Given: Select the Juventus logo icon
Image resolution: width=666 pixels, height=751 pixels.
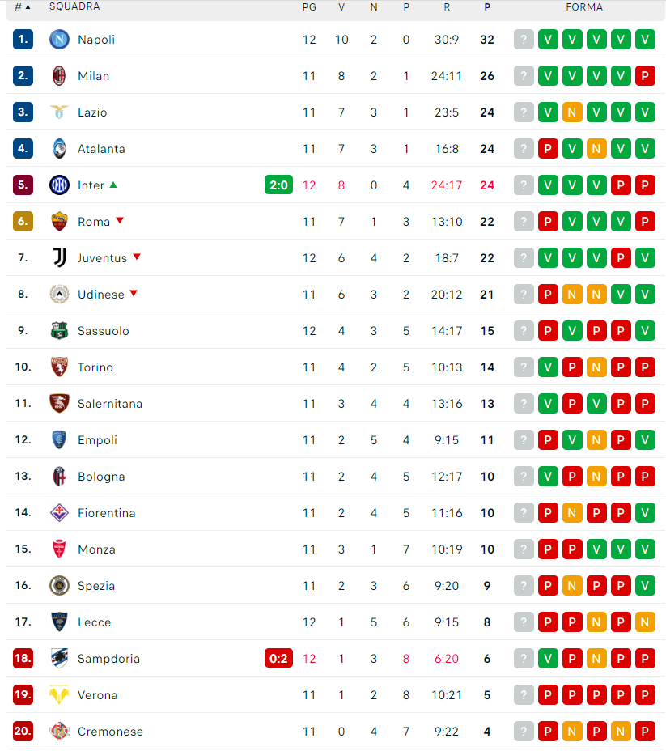Looking at the screenshot, I should tap(59, 257).
